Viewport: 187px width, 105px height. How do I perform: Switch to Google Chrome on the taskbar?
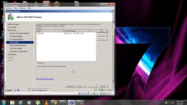pyautogui.click(x=55, y=102)
